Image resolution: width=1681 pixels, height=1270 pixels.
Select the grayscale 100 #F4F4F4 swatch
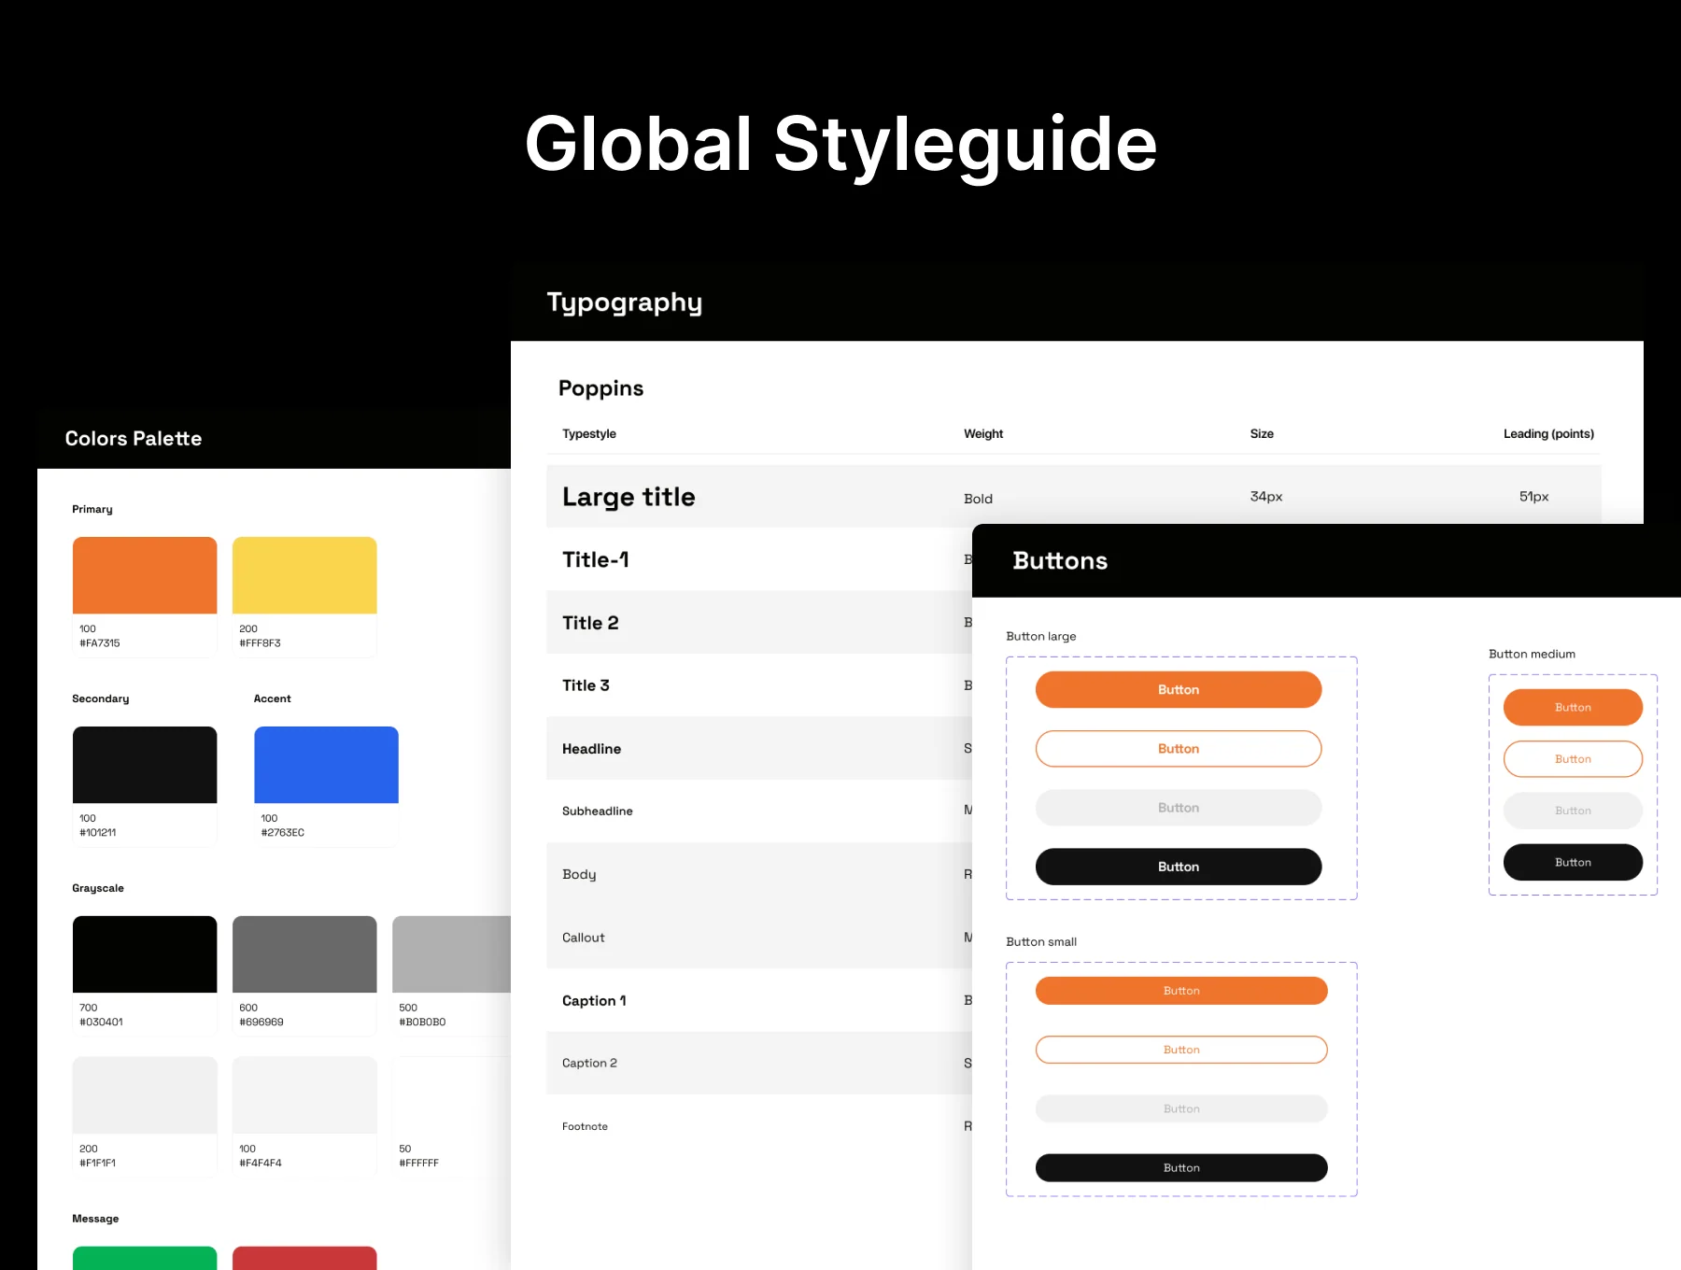[x=304, y=1095]
